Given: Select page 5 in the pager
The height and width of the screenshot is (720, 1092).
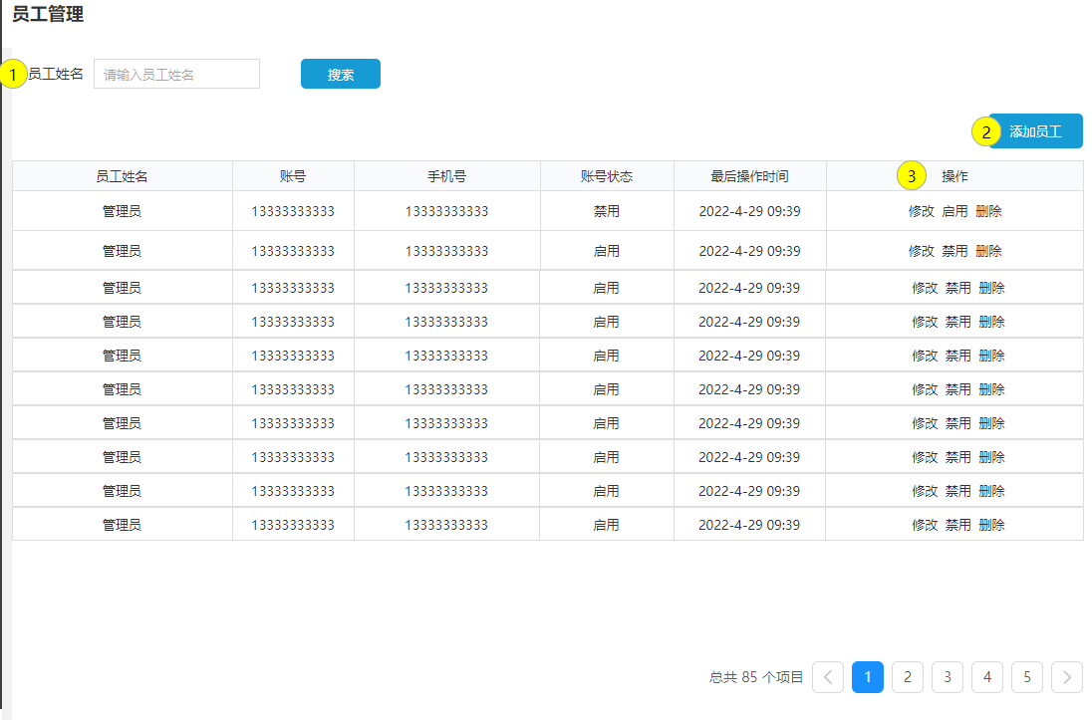Looking at the screenshot, I should click(1027, 677).
